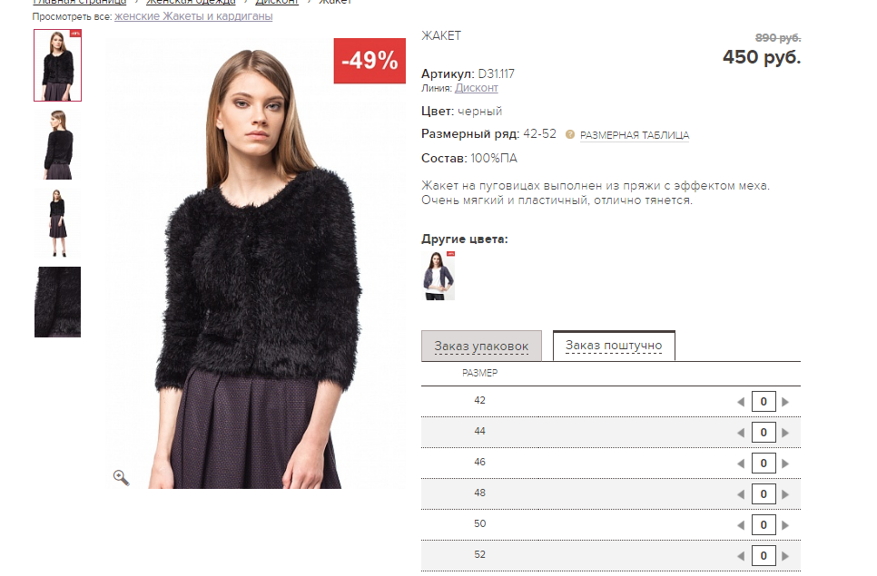Click the size 48 quantity field

pyautogui.click(x=763, y=494)
